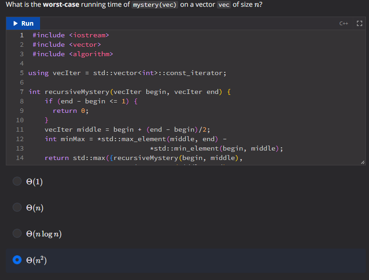Click the std::min_element line
Screen dimensions: 369x280
(216, 148)
